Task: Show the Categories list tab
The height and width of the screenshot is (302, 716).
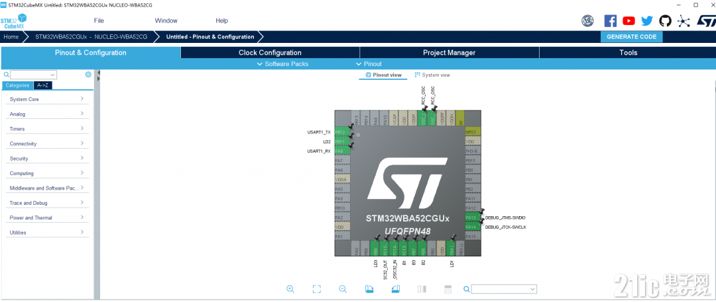Action: click(17, 85)
